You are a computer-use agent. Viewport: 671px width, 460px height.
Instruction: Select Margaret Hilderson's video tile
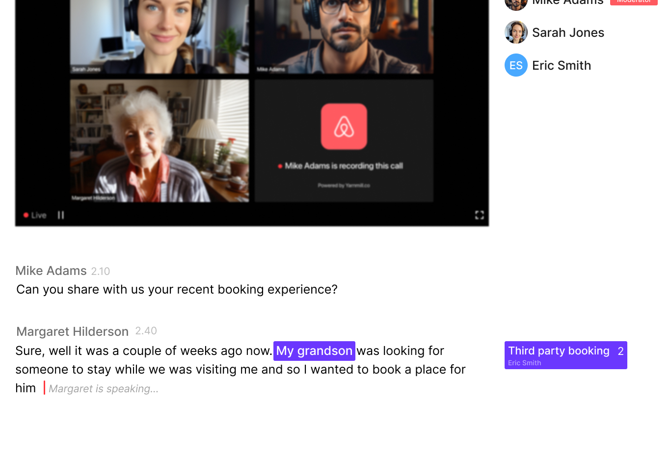point(160,141)
